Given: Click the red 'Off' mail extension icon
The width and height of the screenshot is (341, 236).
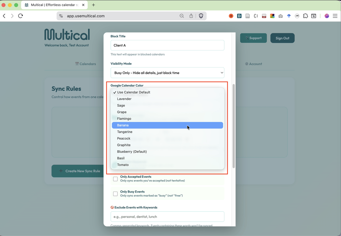Looking at the screenshot, I should coord(264,16).
